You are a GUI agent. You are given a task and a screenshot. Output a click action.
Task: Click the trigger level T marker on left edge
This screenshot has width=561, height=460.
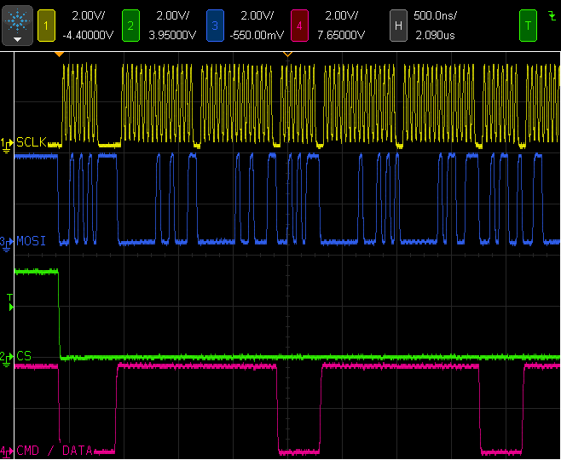point(10,299)
